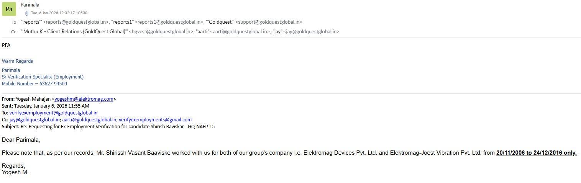Click aarti@goldquestglobal.in link in quoted Cc
The image size is (581, 183).
pos(89,120)
